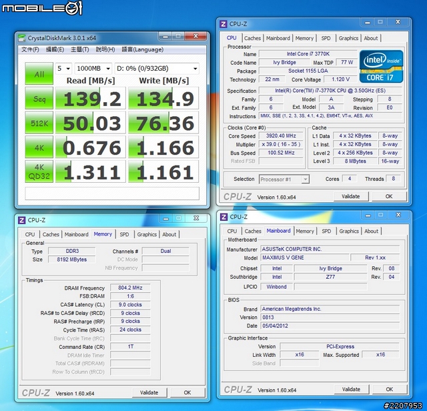This screenshot has width=427, height=411.
Task: Click OK in the Memory window
Action: 187,392
